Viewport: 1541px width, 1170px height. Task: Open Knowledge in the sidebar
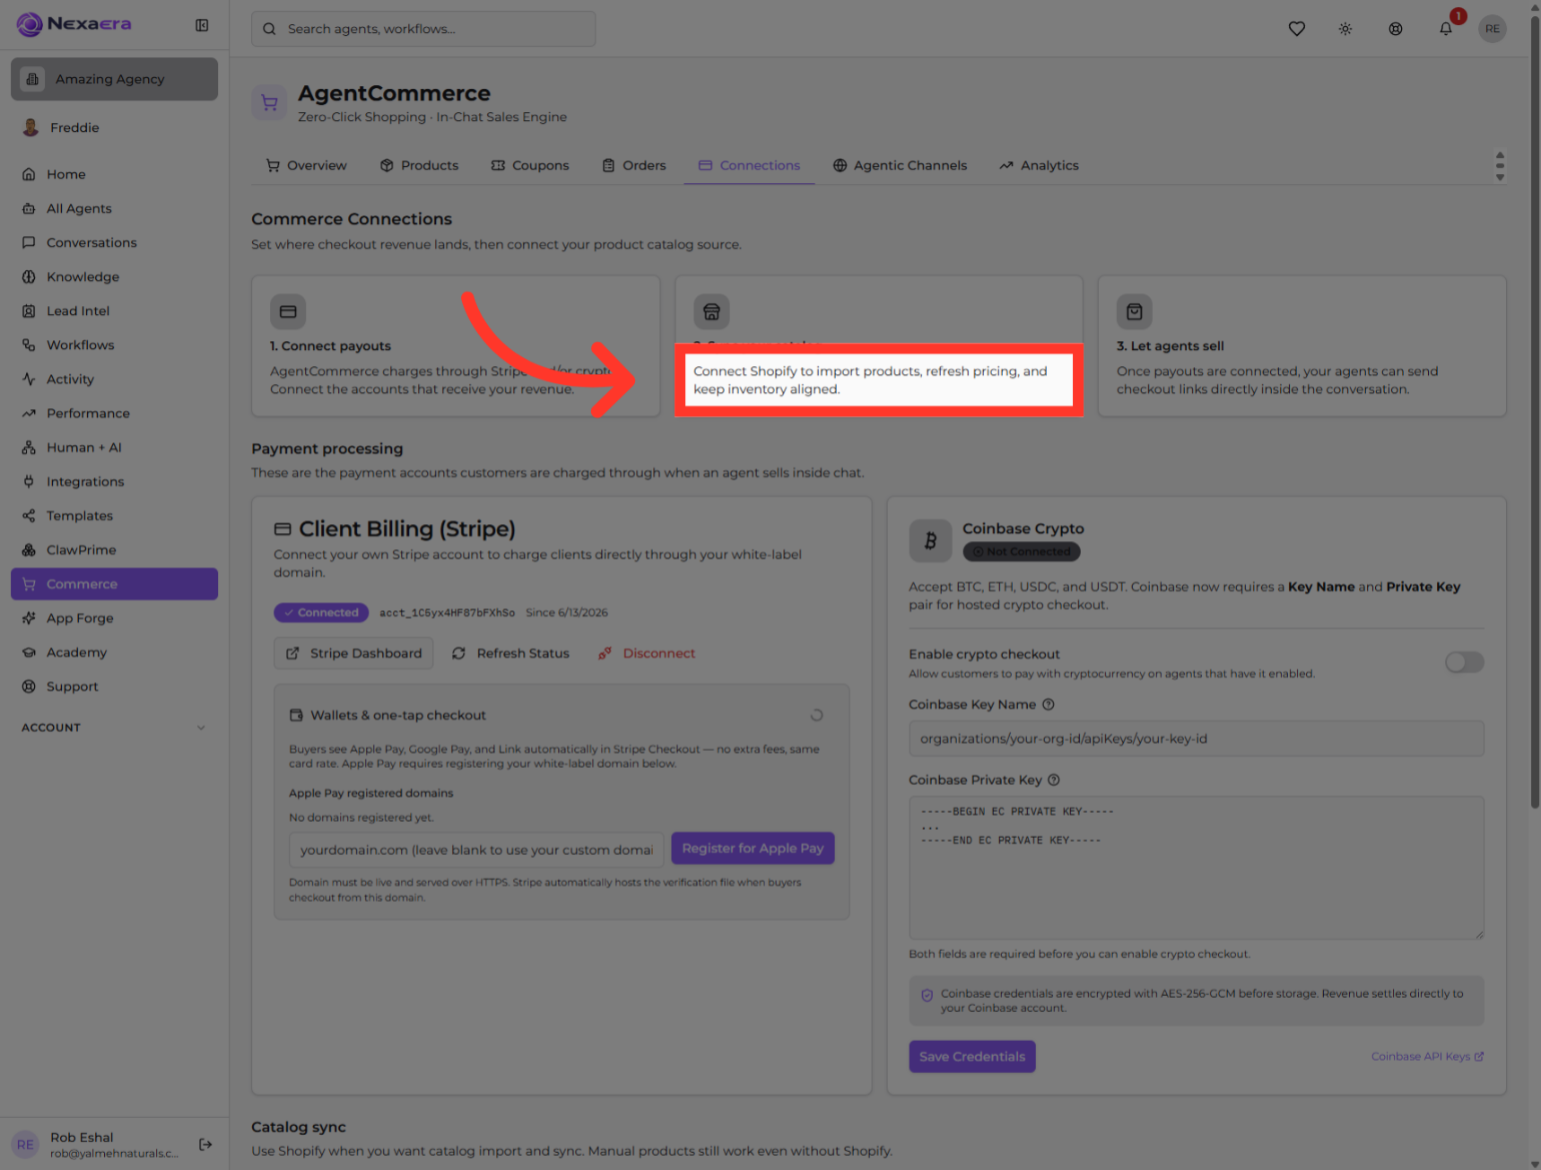click(114, 276)
